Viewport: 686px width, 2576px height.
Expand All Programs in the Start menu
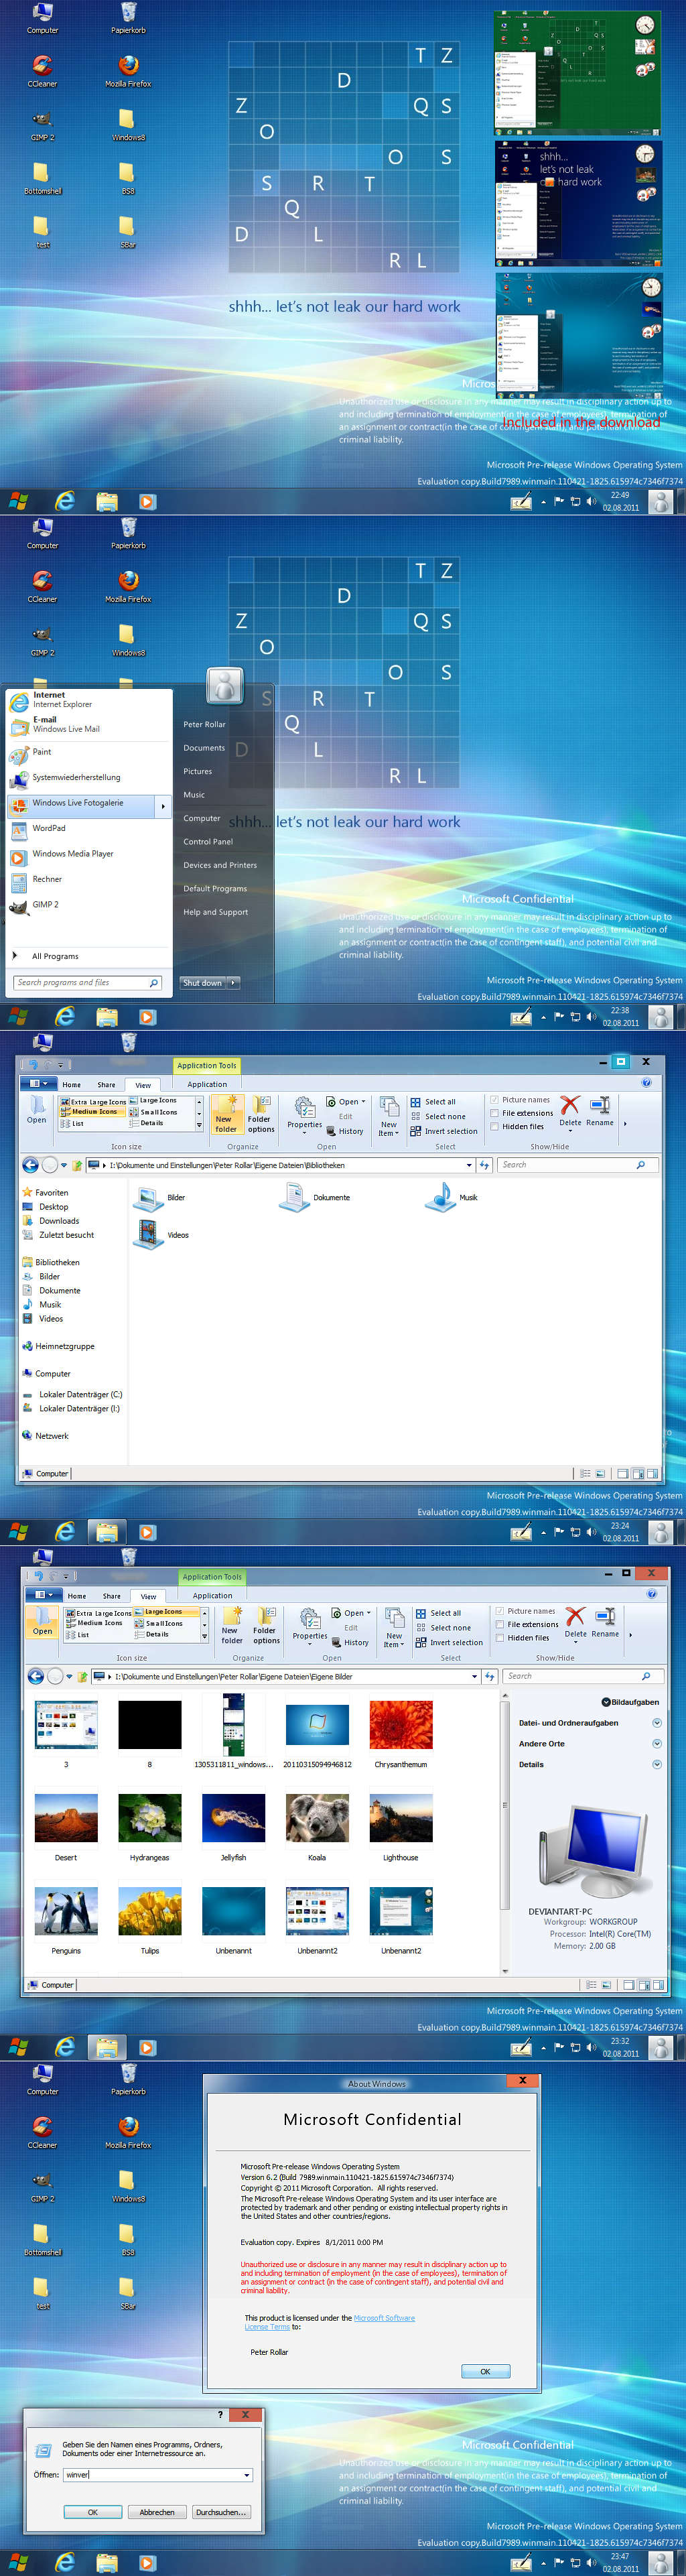[47, 956]
